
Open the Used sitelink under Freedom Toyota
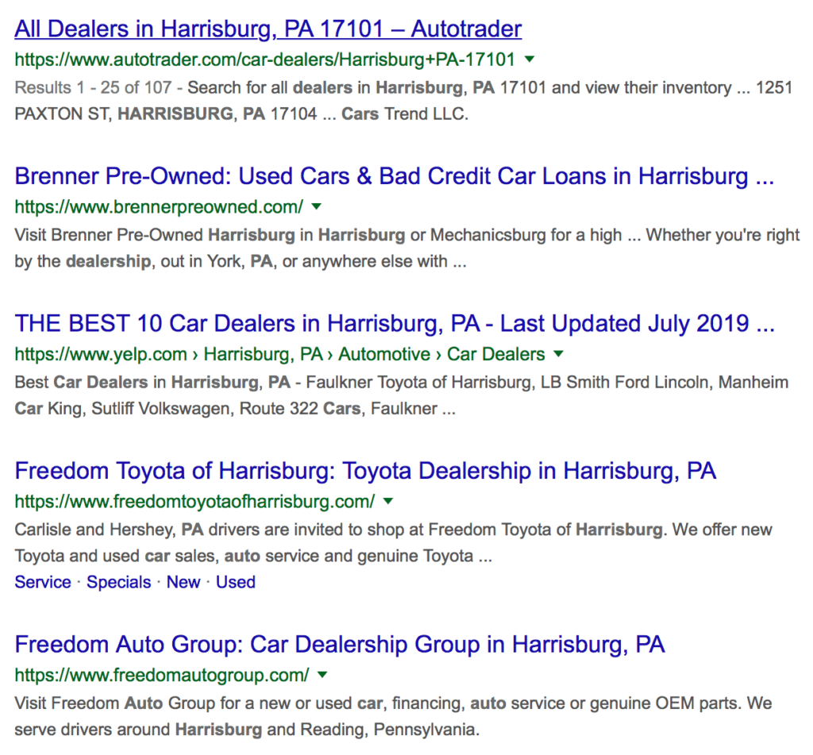coord(235,582)
